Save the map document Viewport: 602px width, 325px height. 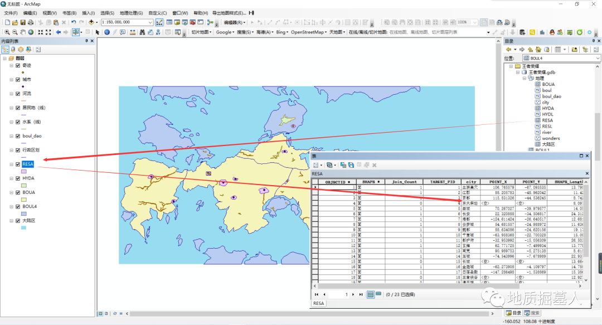23,22
